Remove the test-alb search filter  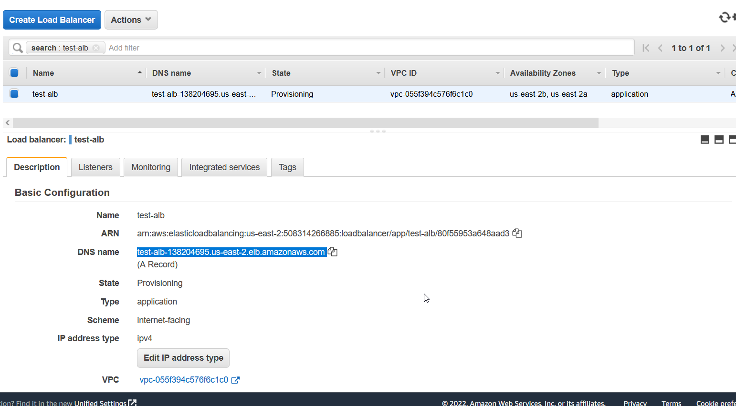(x=96, y=48)
